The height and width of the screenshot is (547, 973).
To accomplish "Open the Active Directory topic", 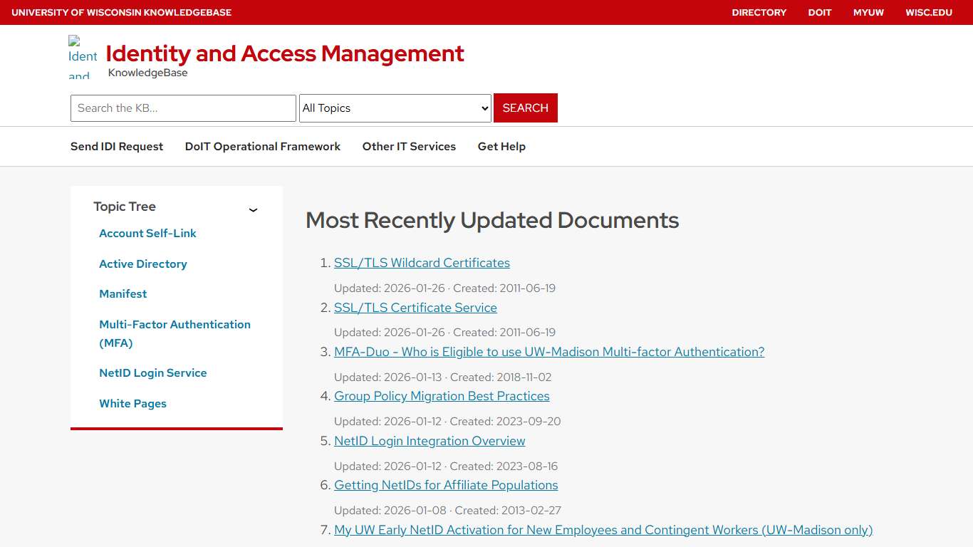I will pyautogui.click(x=142, y=264).
